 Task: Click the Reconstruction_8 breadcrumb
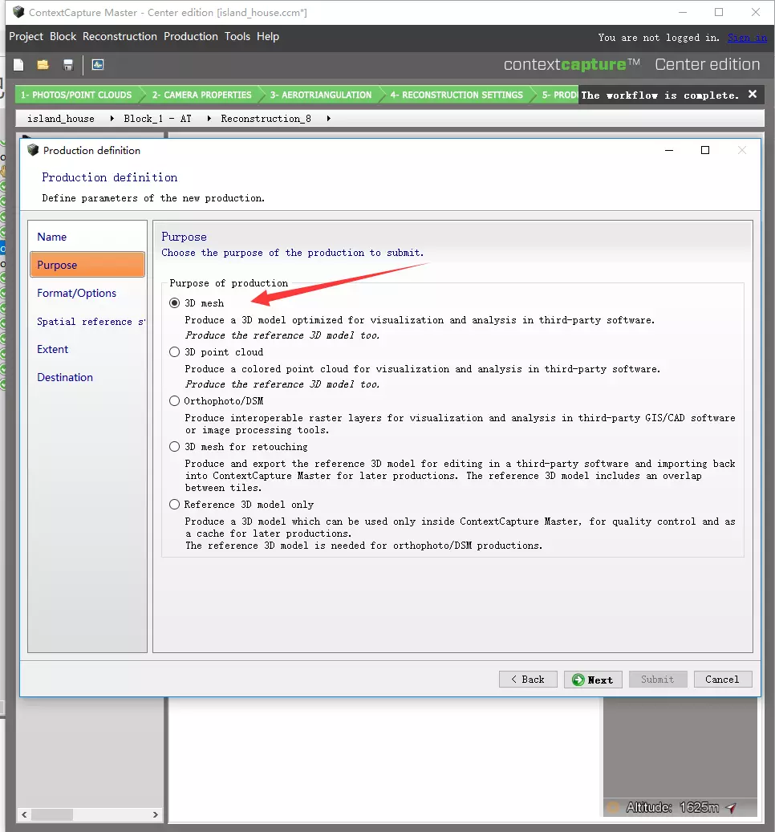[x=266, y=118]
